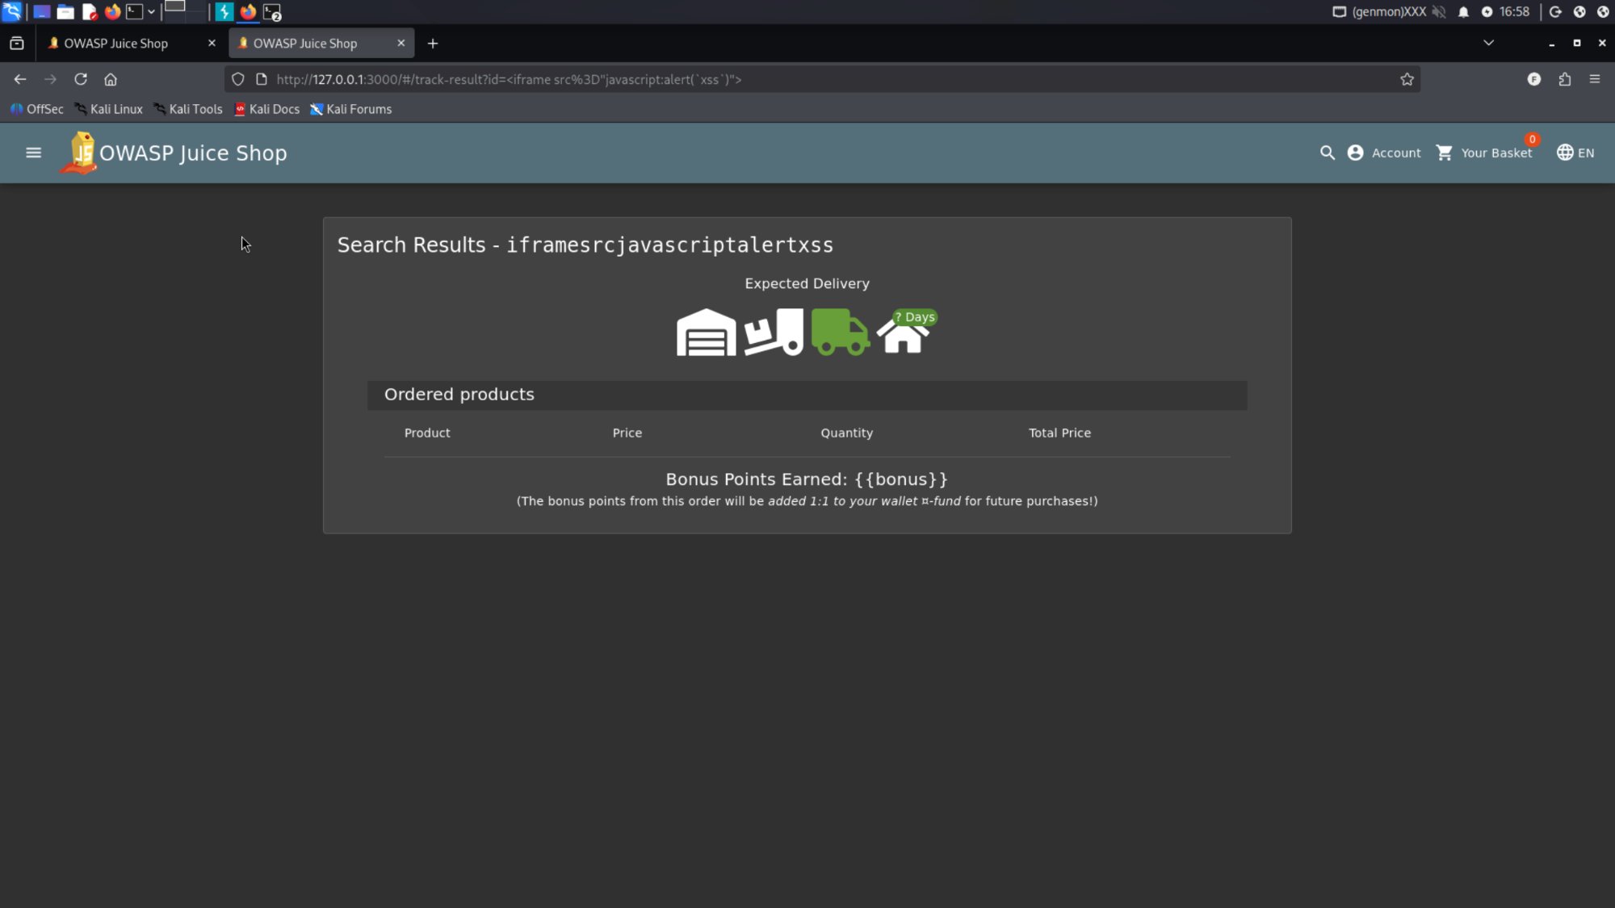
Task: Open Firefox View recent browsing
Action: 17,43
